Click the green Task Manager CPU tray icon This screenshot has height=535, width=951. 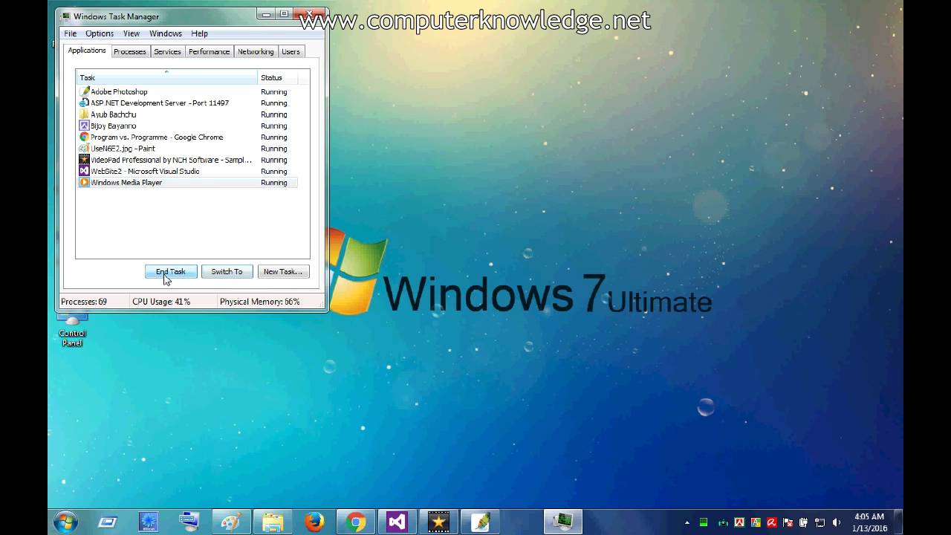click(x=704, y=522)
